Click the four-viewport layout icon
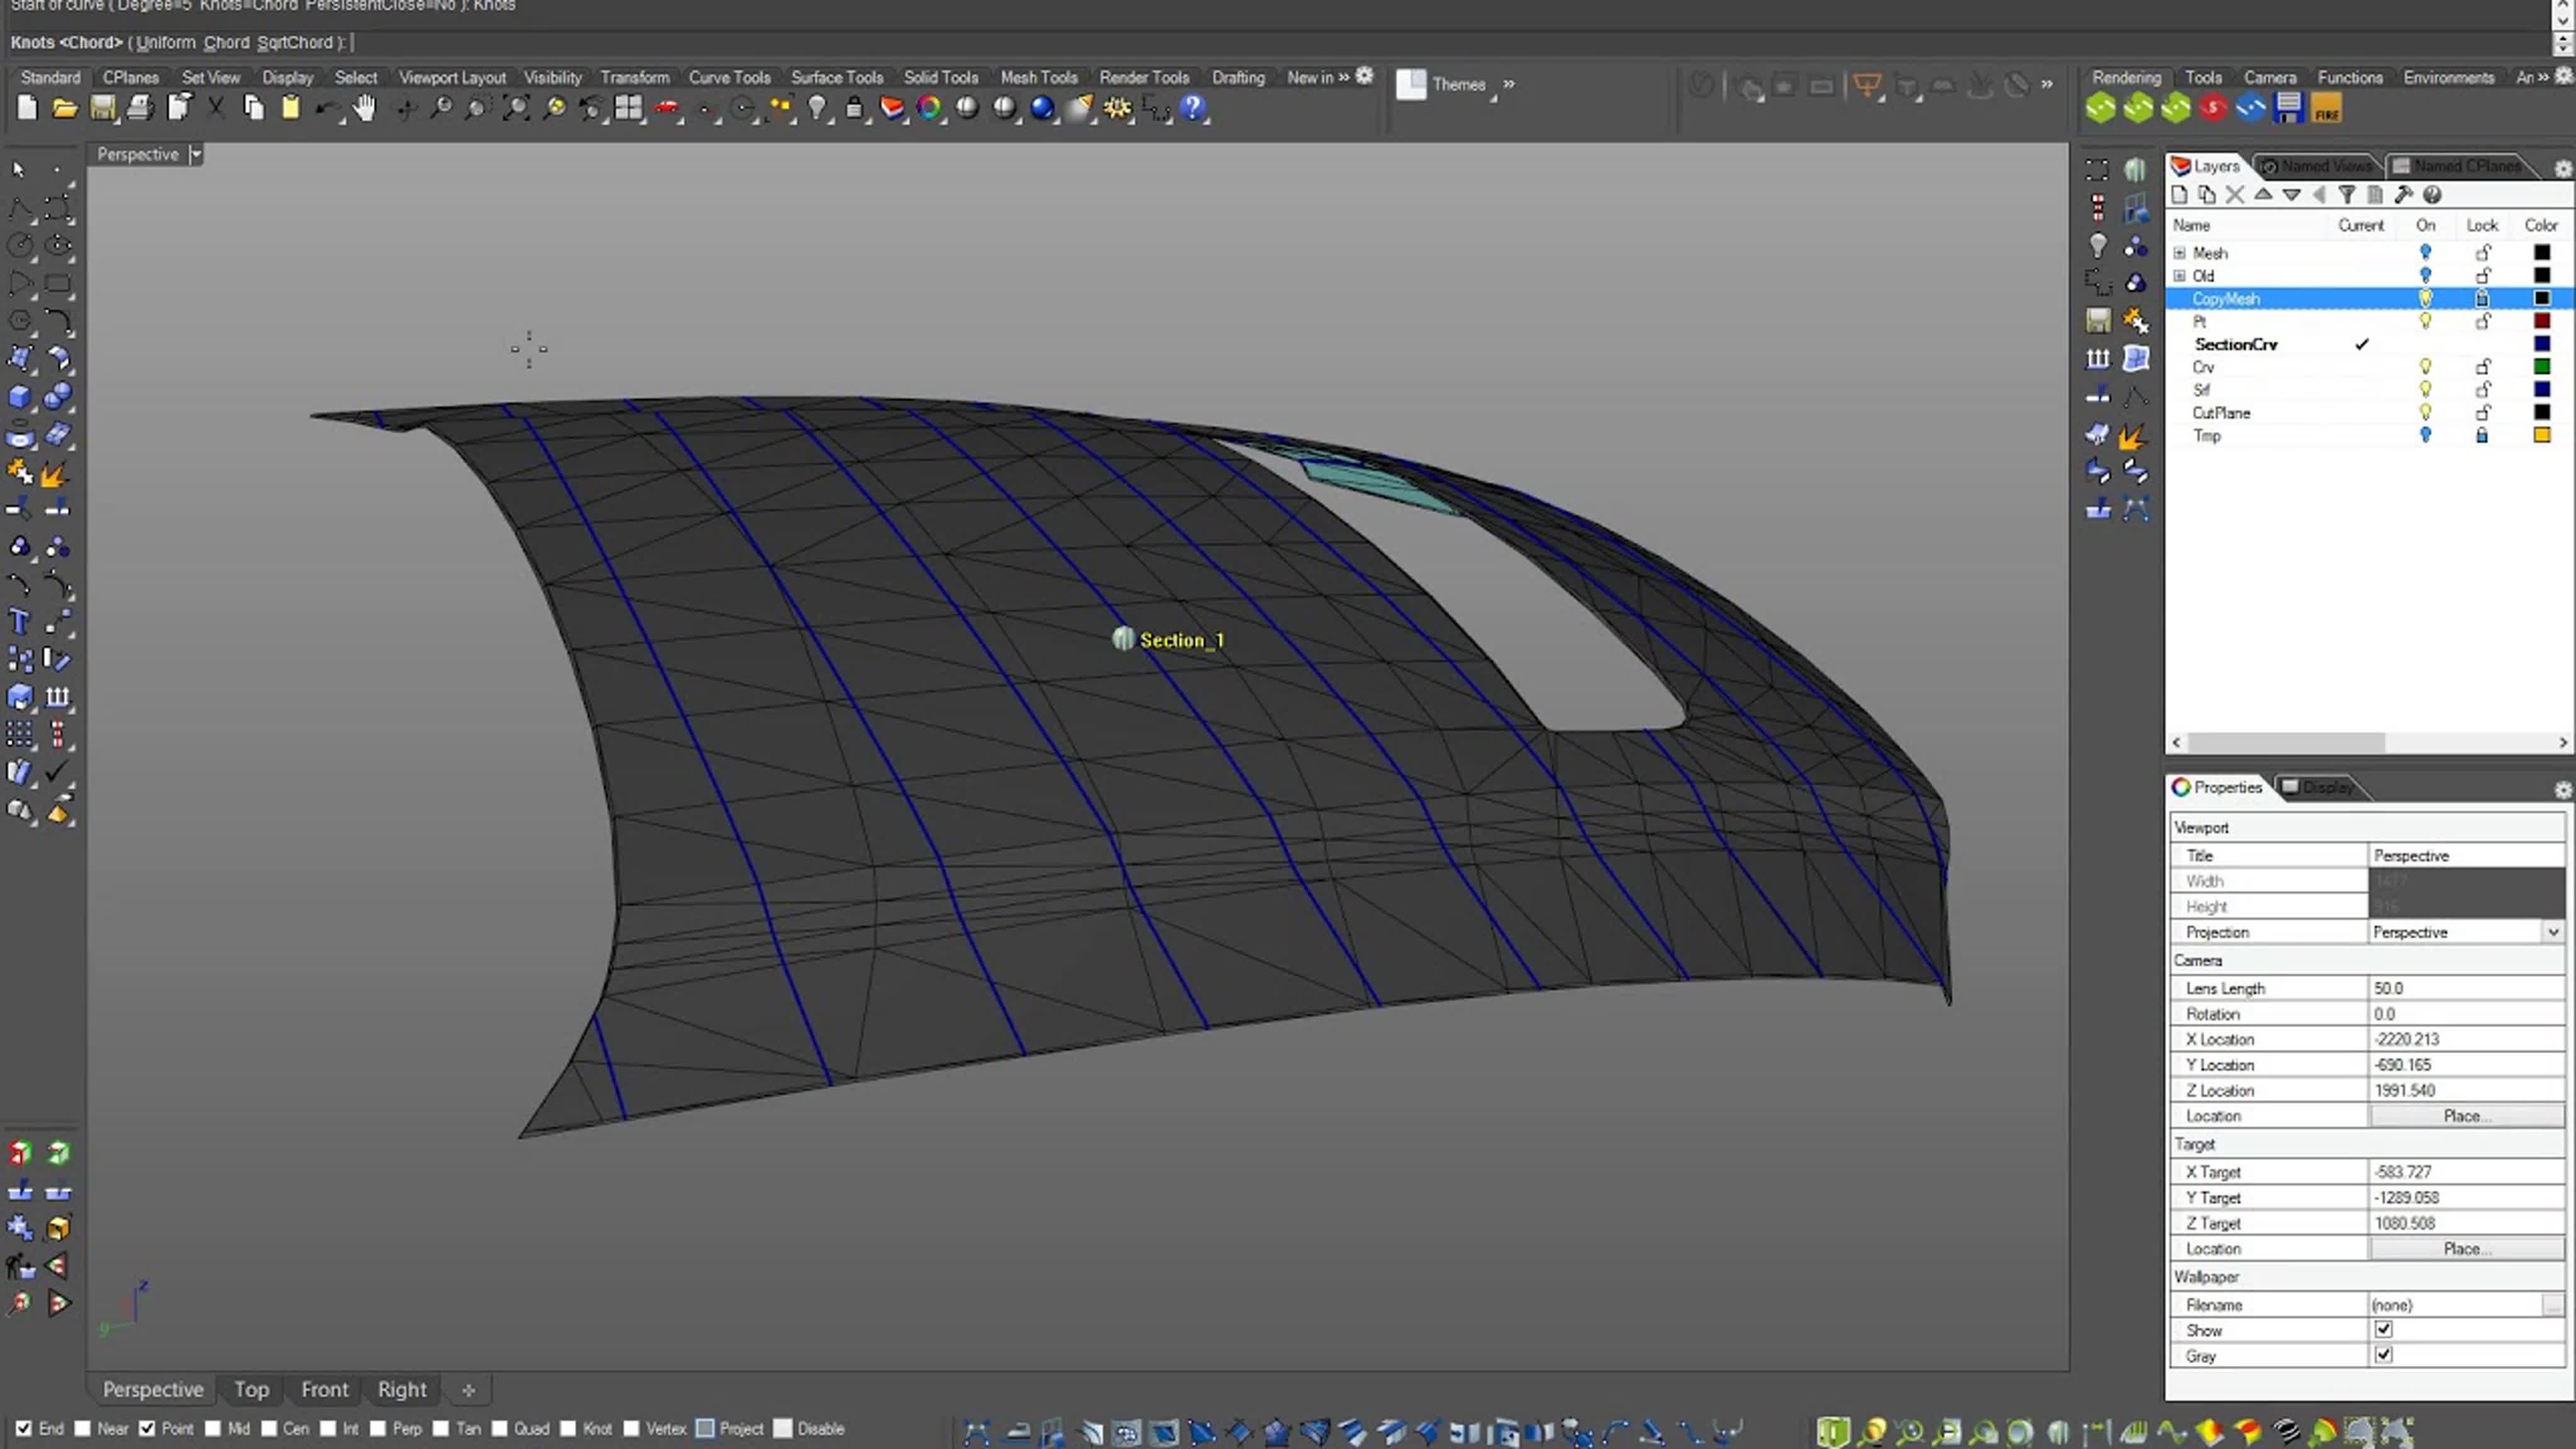2576x1449 pixels. pos(629,108)
